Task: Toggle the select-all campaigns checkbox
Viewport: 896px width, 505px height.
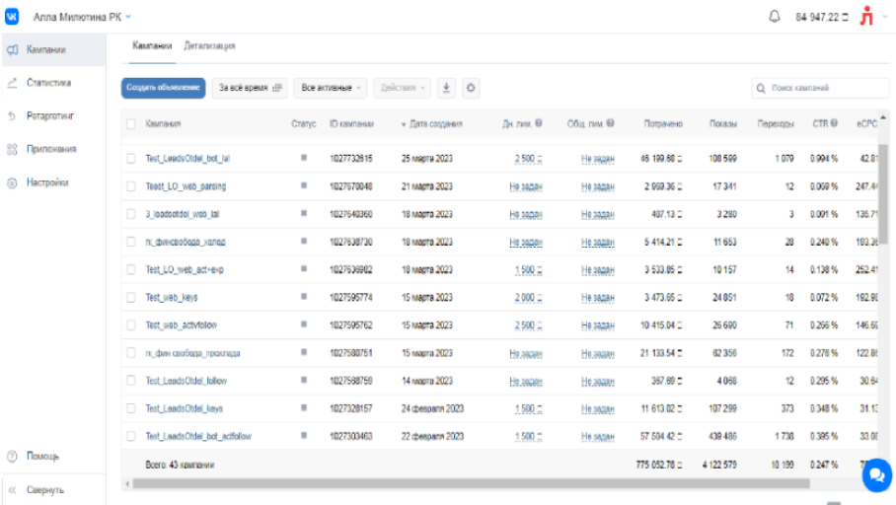Action: pyautogui.click(x=131, y=124)
